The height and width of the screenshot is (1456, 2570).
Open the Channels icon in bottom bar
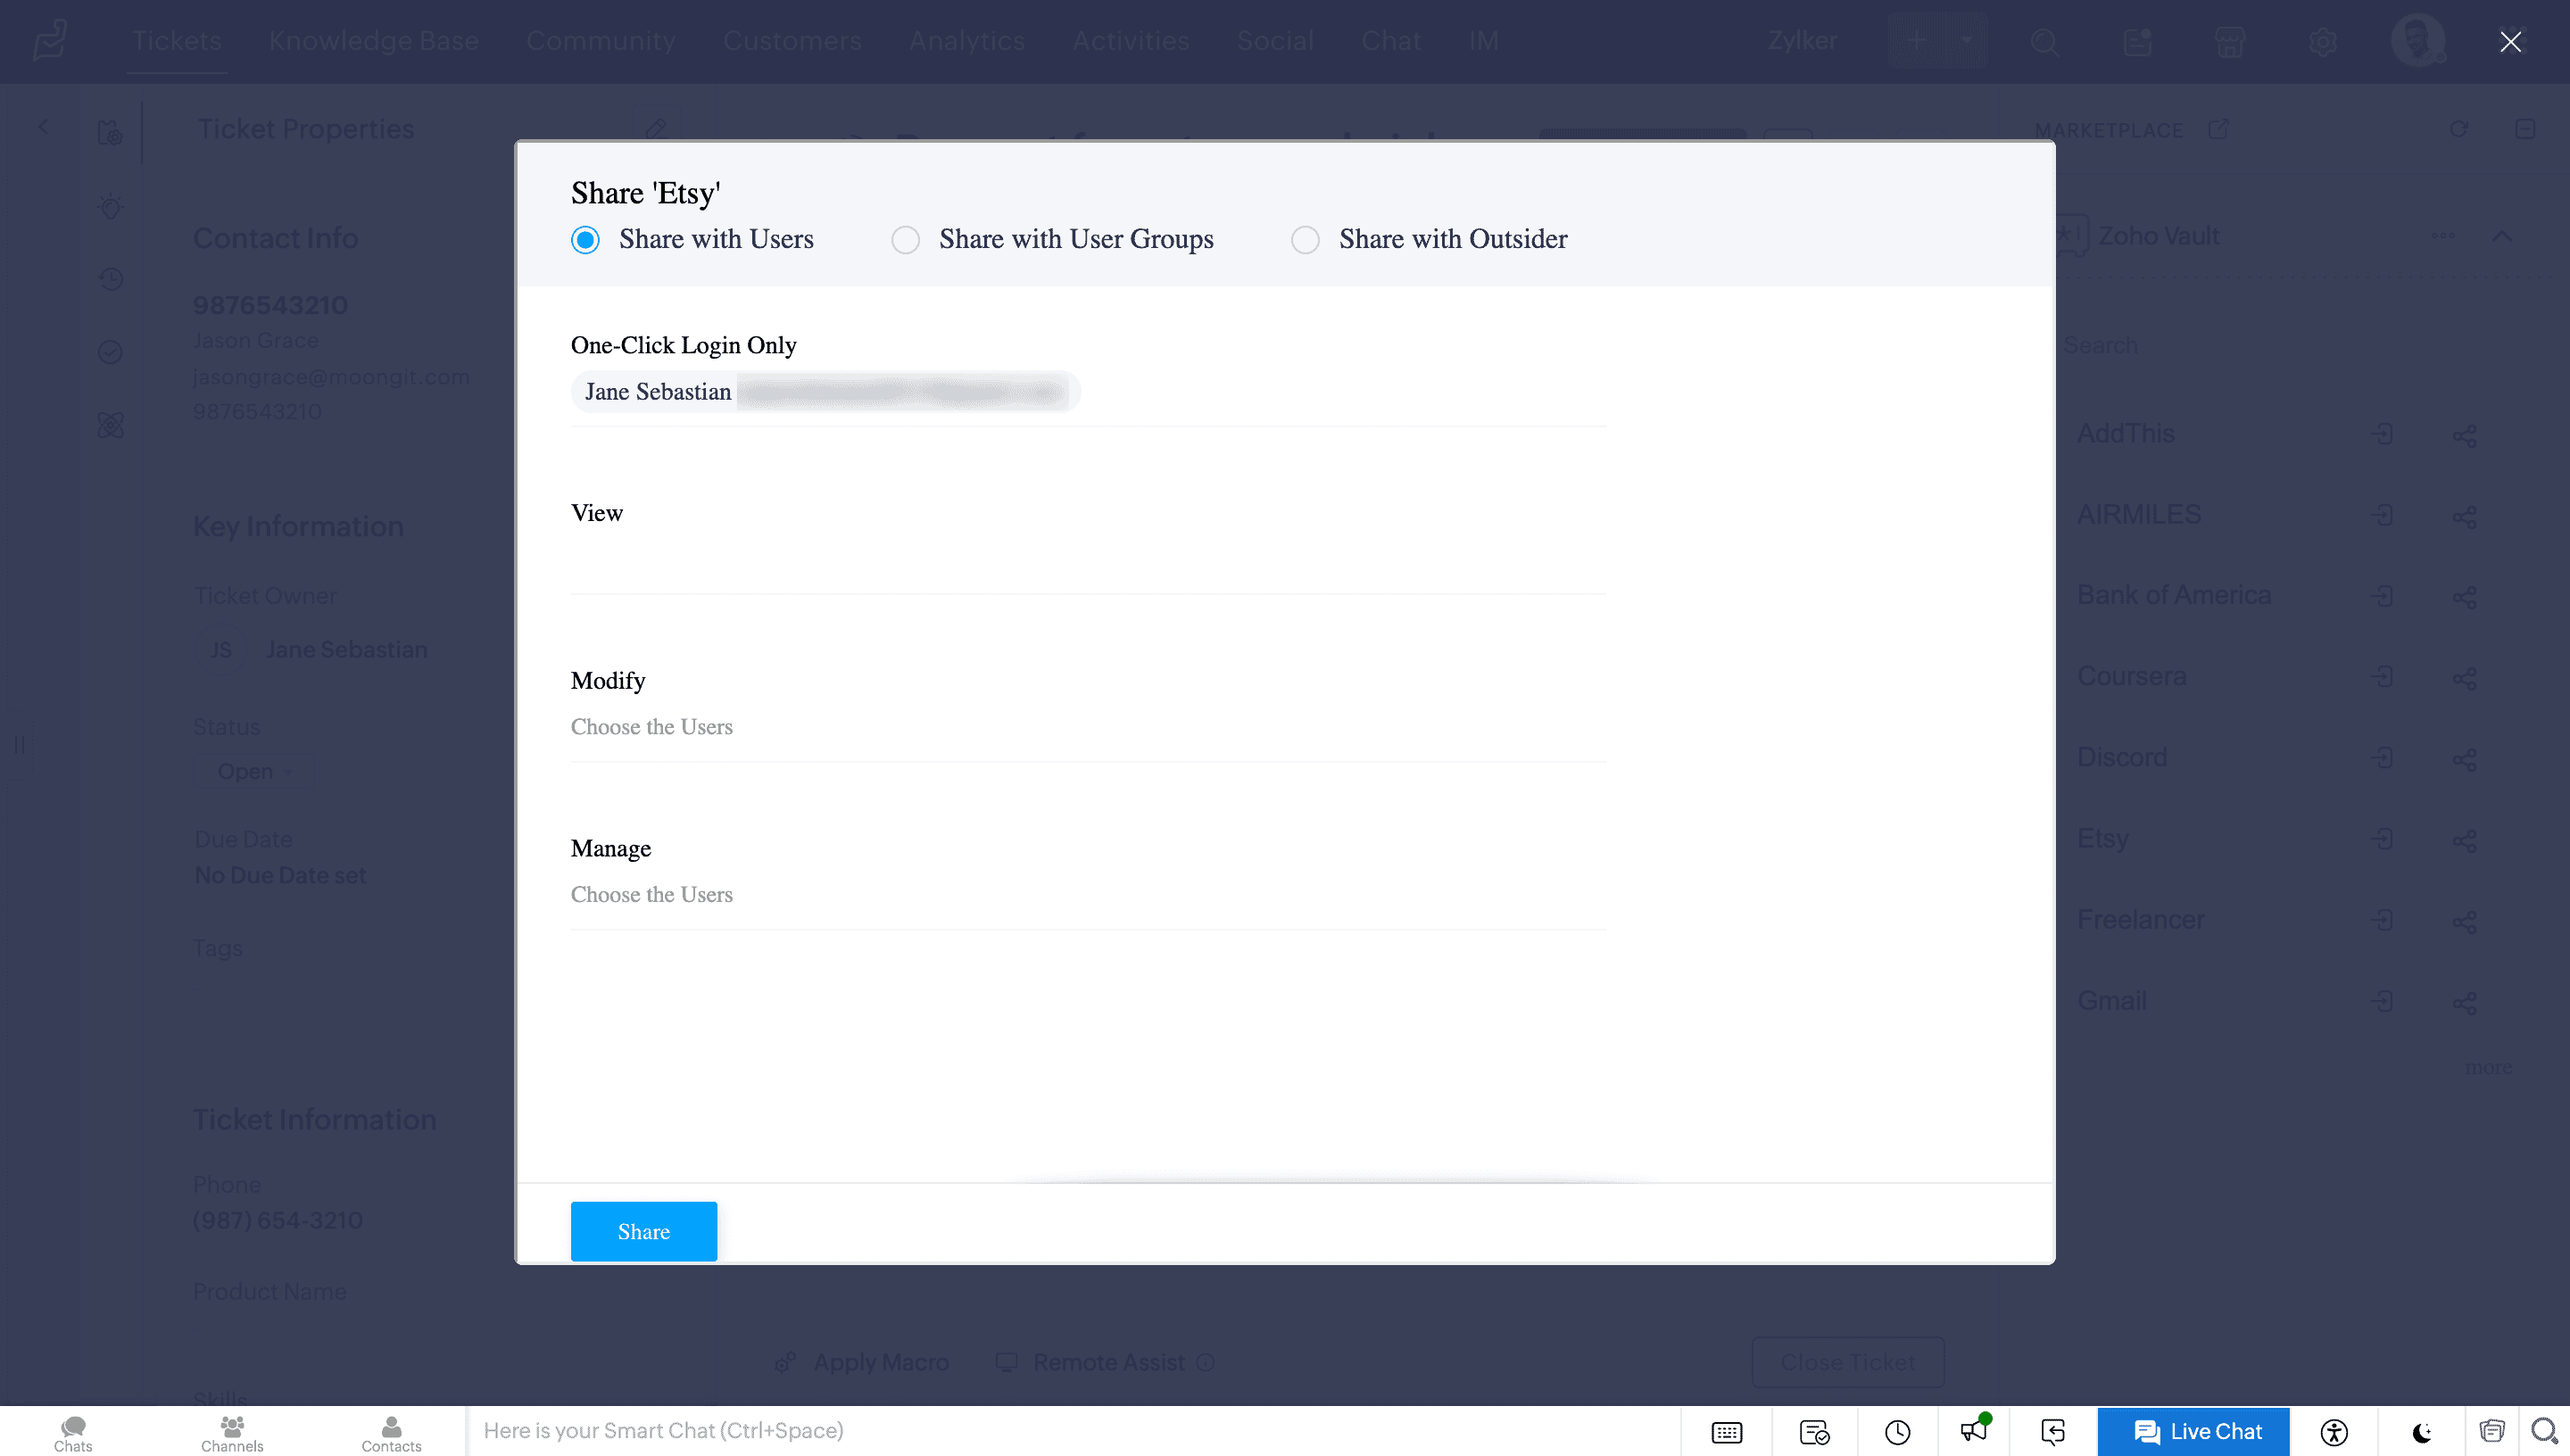232,1433
